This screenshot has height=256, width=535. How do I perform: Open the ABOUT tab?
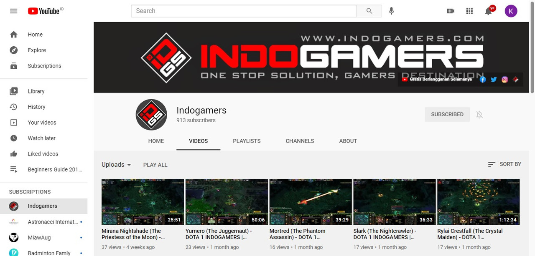pyautogui.click(x=348, y=141)
